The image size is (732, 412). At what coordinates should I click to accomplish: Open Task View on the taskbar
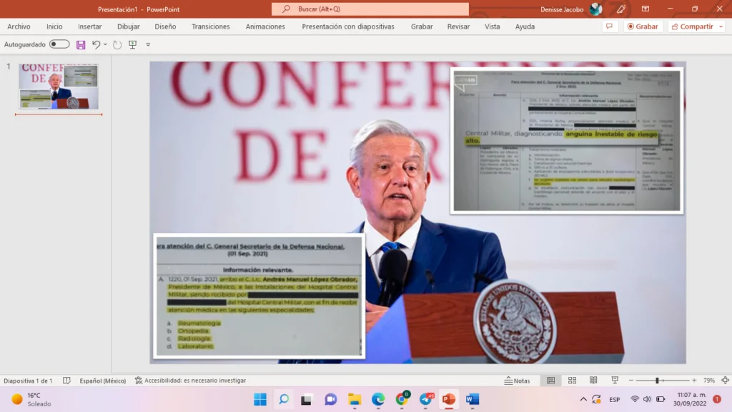[306, 399]
